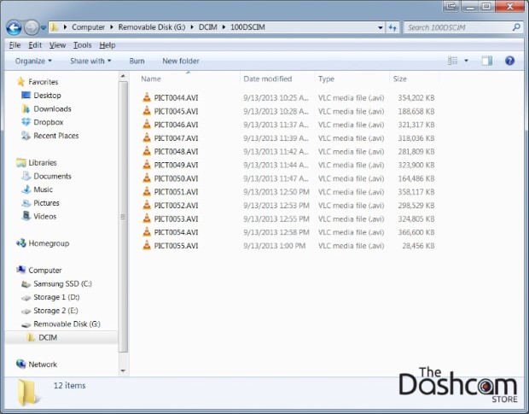Viewport: 529px width, 414px height.
Task: Click the New folder button
Action: pos(181,61)
